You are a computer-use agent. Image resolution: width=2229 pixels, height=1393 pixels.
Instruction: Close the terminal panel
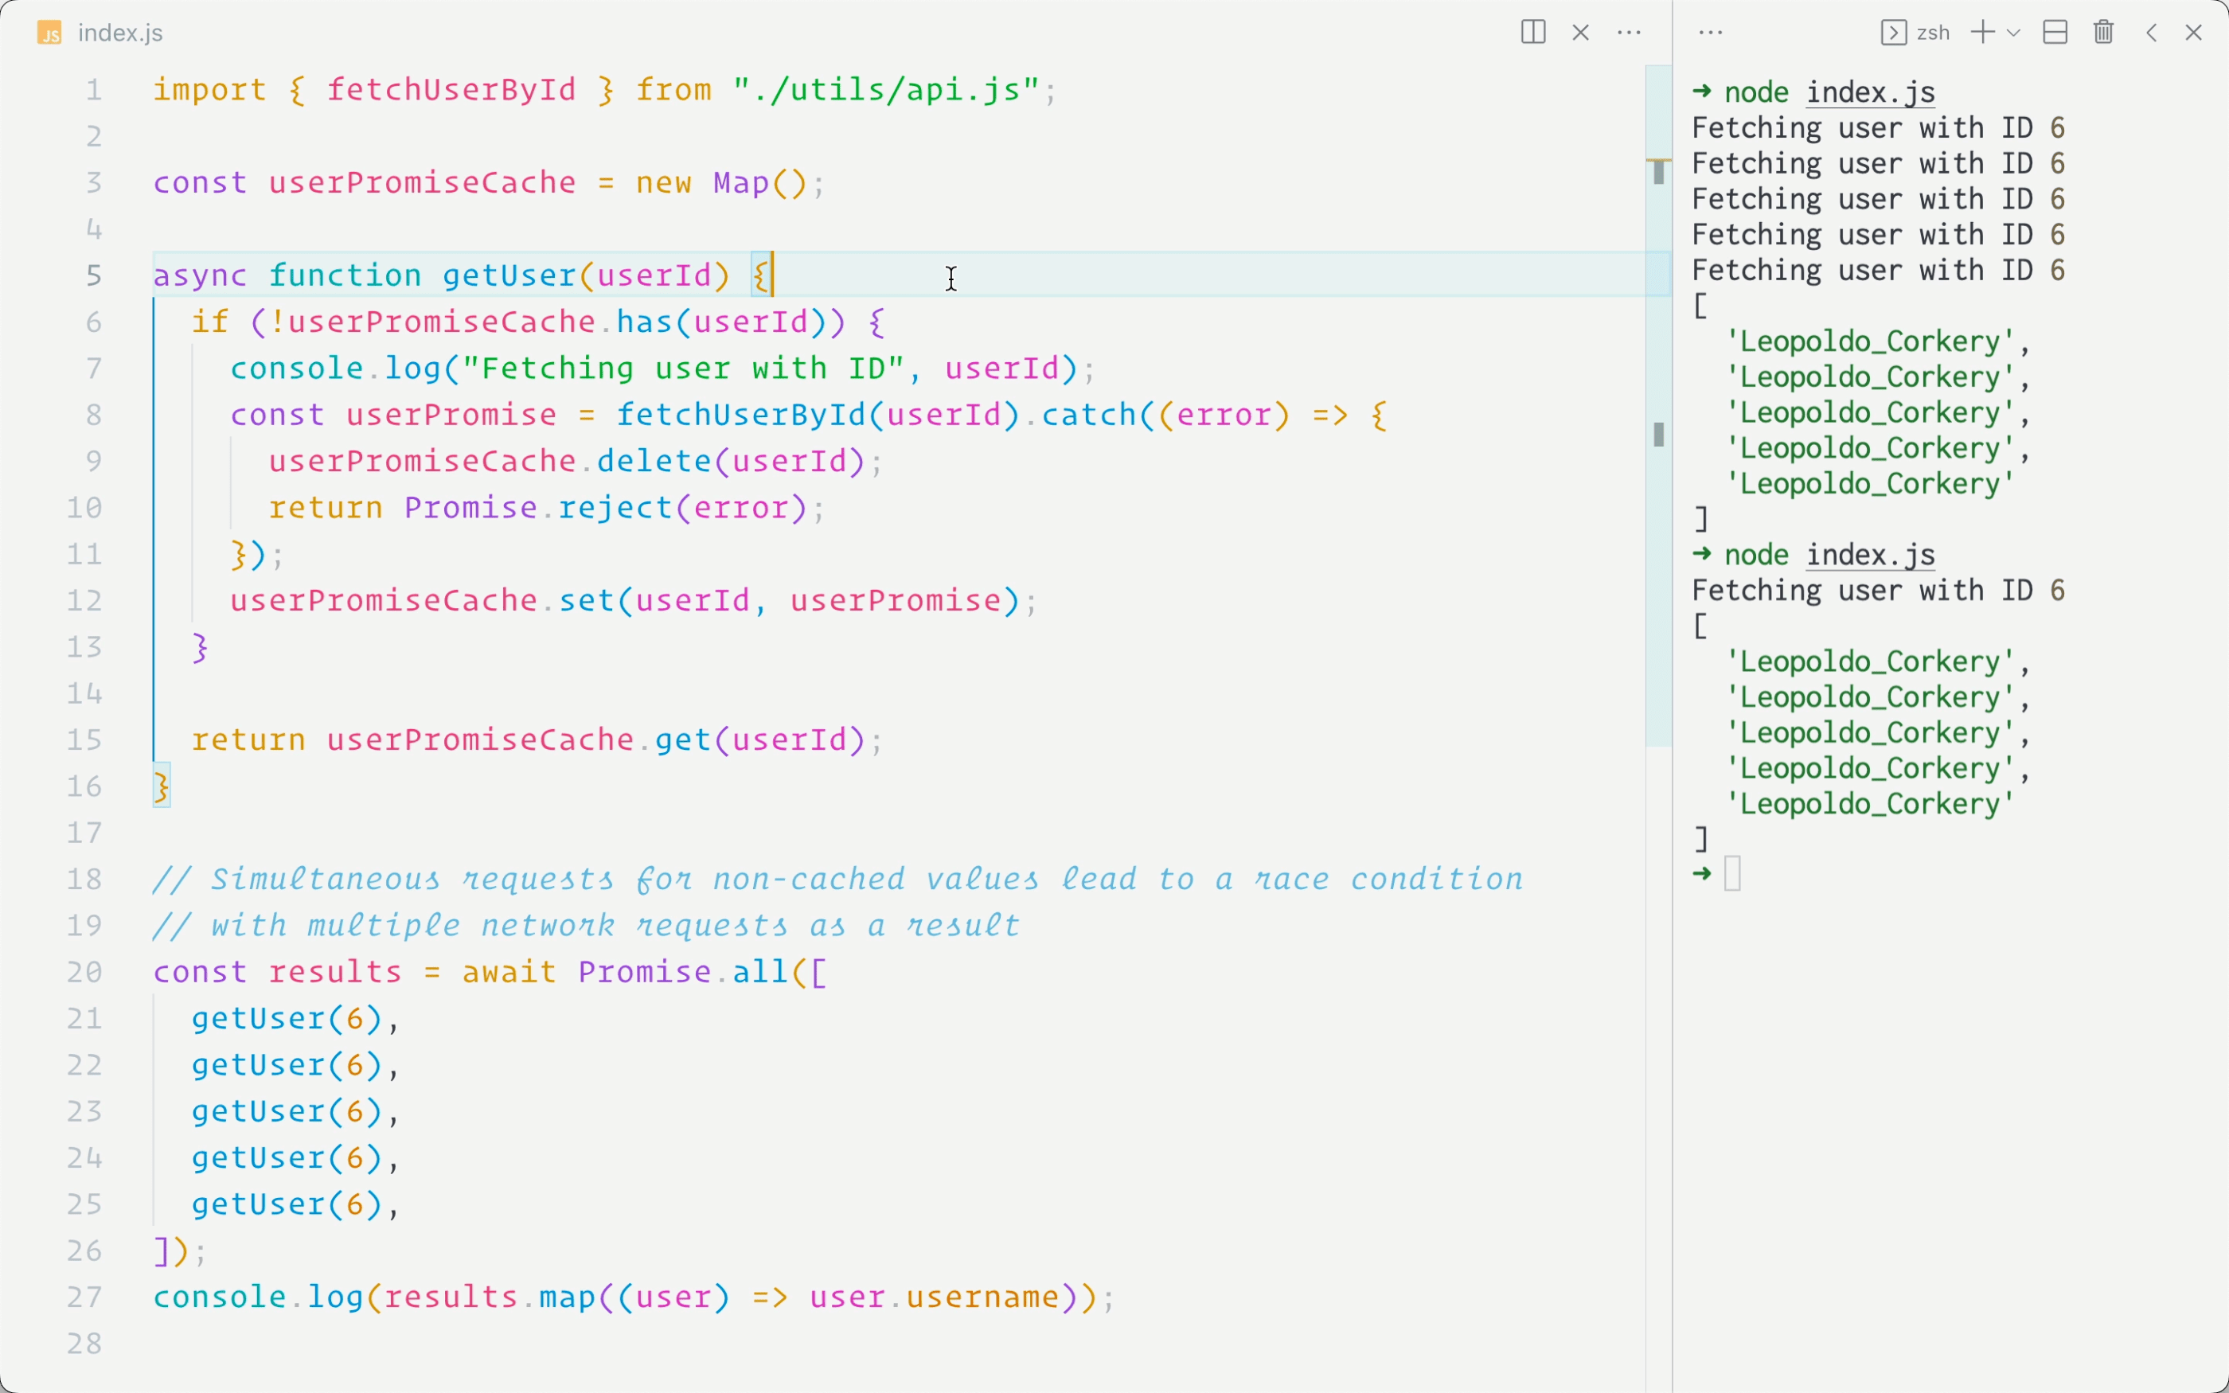click(2194, 33)
